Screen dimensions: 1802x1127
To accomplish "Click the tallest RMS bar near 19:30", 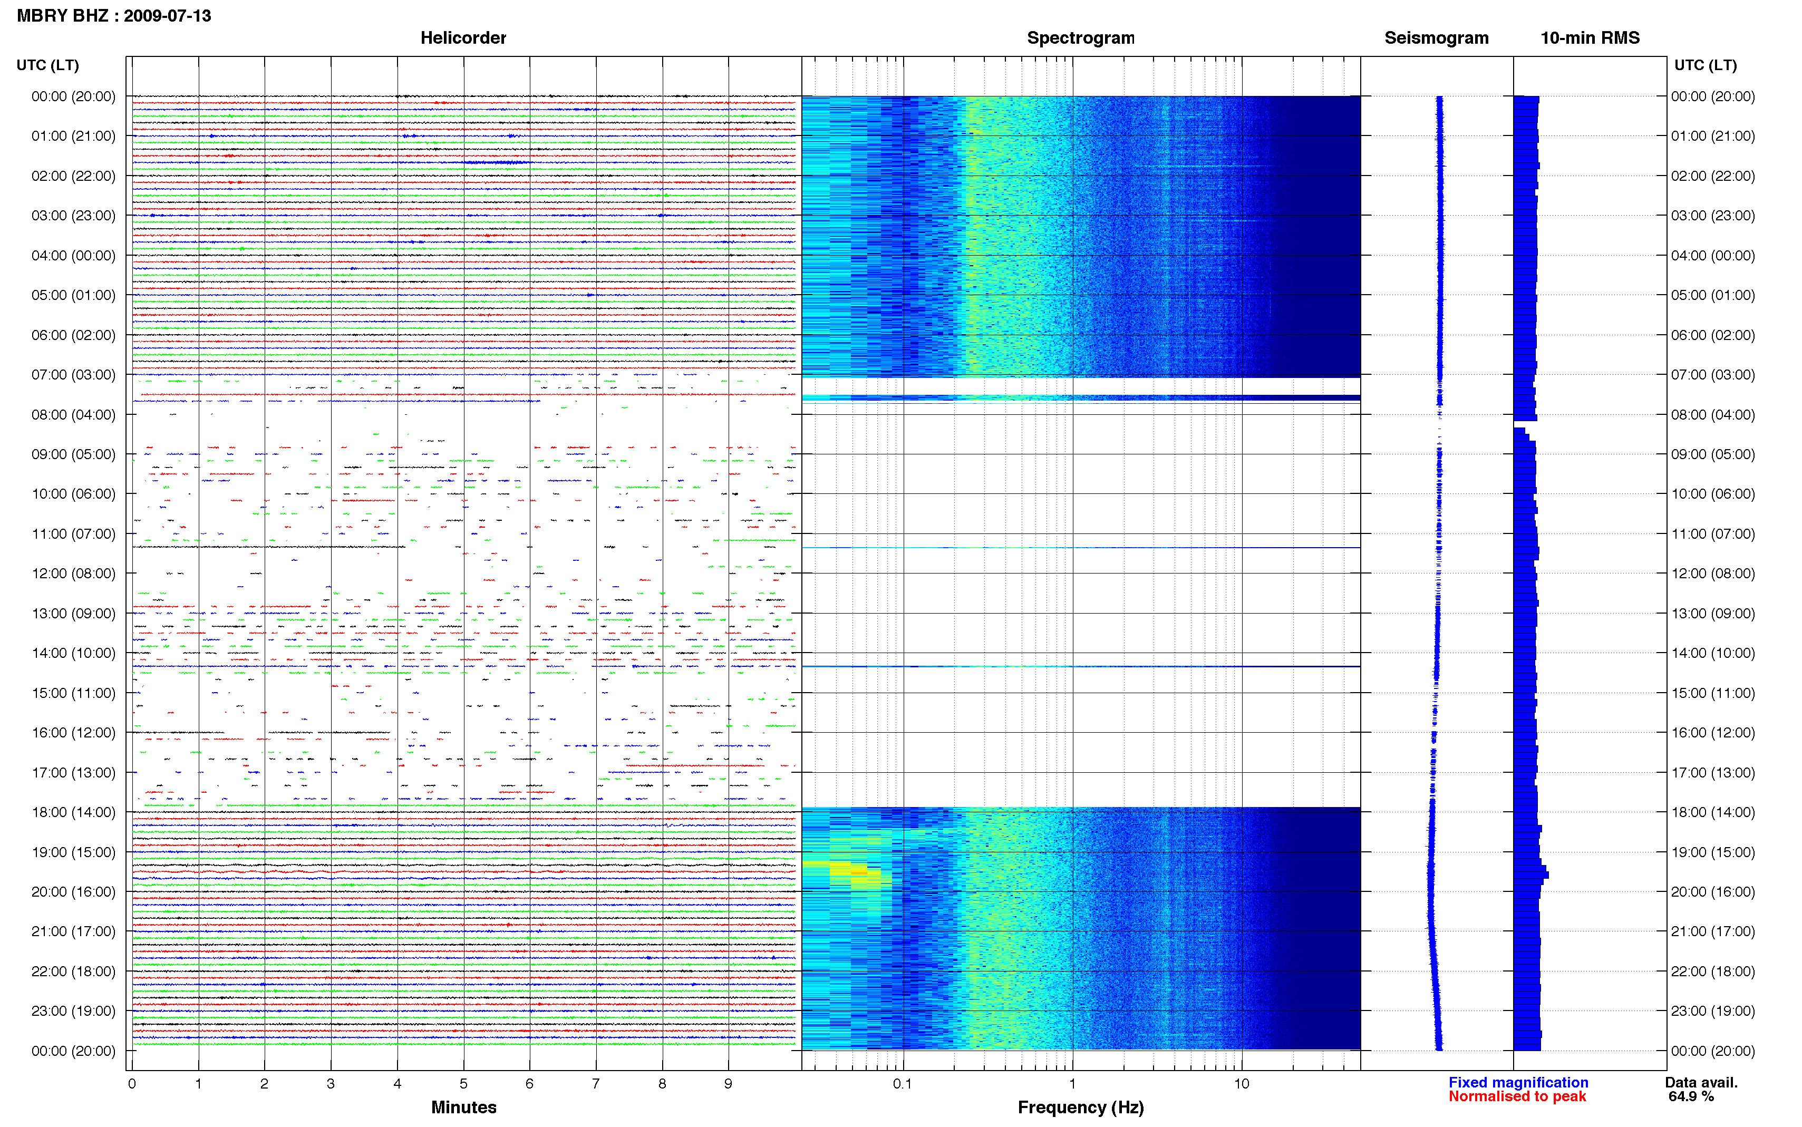I will coord(1530,875).
